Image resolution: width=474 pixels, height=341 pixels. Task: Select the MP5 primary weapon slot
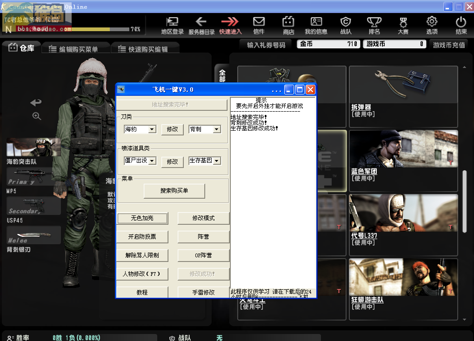[x=33, y=176]
